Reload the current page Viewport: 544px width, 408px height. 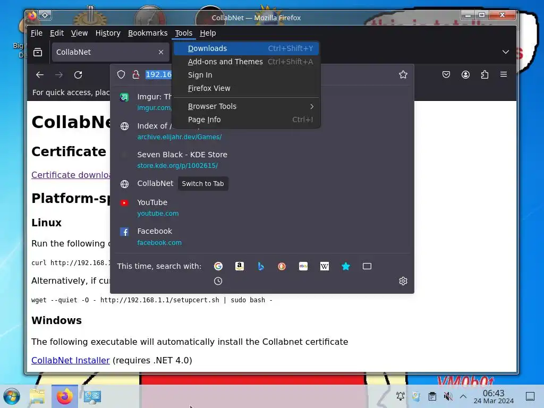[78, 74]
